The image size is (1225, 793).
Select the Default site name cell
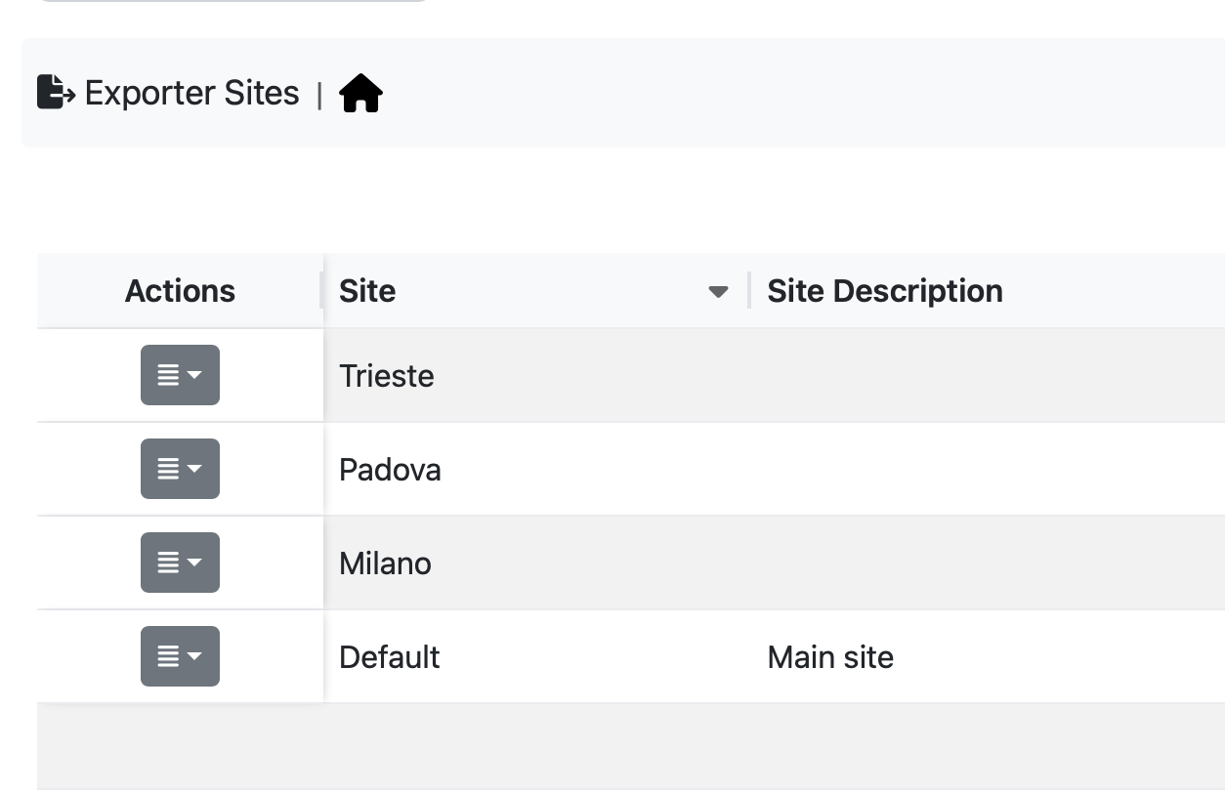click(390, 656)
